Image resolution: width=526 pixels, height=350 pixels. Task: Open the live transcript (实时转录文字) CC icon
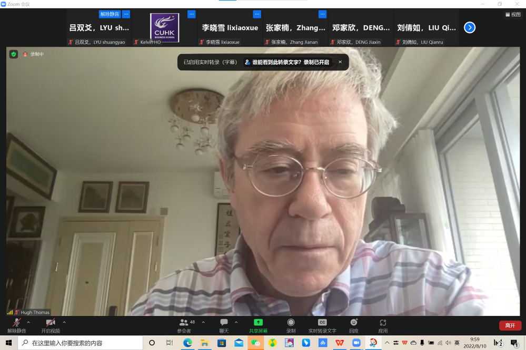[x=322, y=323]
